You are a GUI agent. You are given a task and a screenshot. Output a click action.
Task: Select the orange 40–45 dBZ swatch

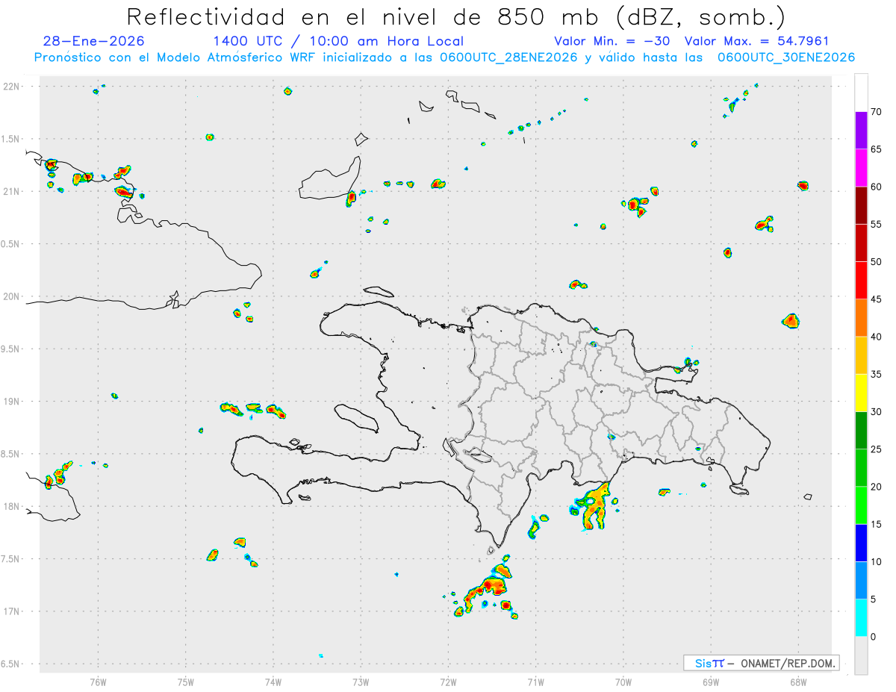861,318
